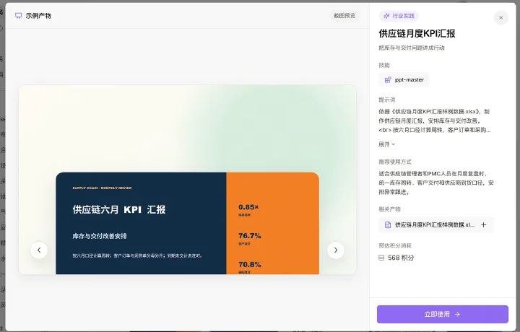
Task: Click the credits coin icon beside 568 积分
Action: point(381,258)
